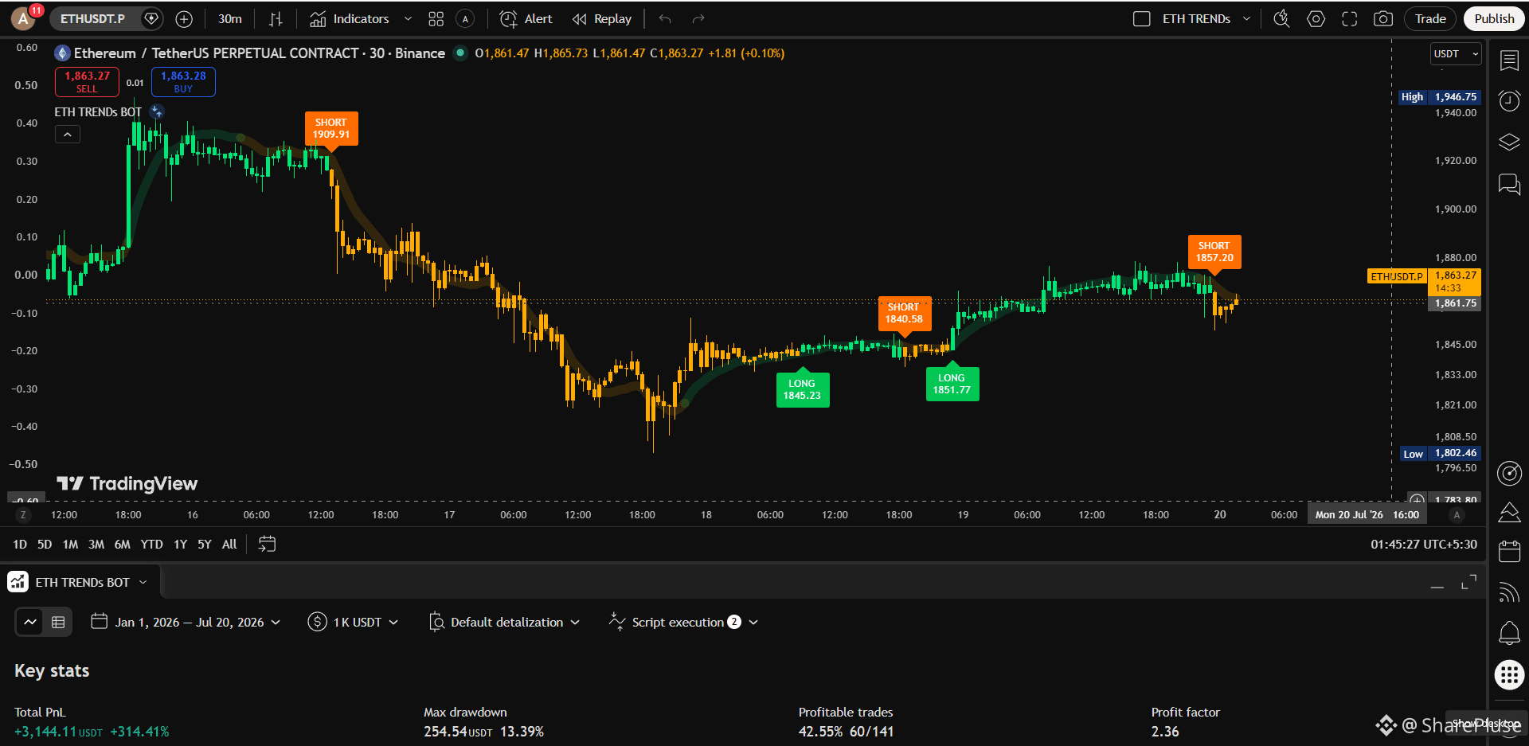Open the USDT currency dropdown on price scale

coord(1455,54)
